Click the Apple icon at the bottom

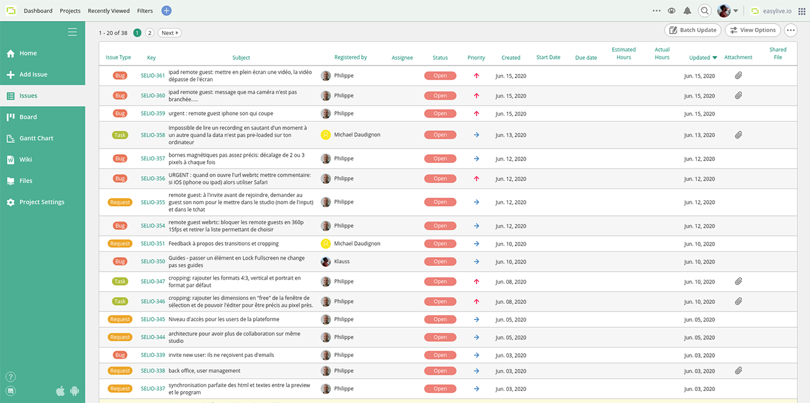pyautogui.click(x=60, y=390)
